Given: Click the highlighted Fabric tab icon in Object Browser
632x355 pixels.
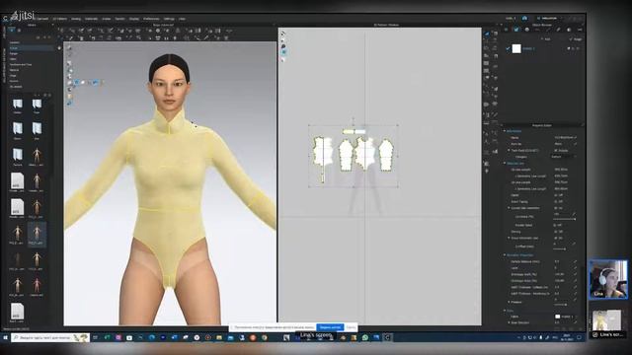Looking at the screenshot, I should tap(516, 30).
